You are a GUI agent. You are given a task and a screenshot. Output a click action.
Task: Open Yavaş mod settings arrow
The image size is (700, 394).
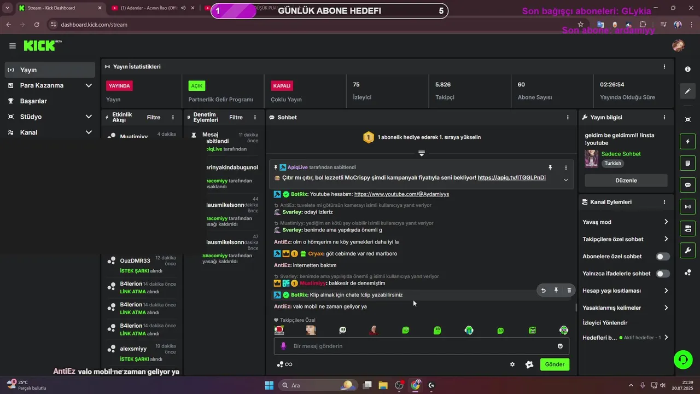coord(666,222)
